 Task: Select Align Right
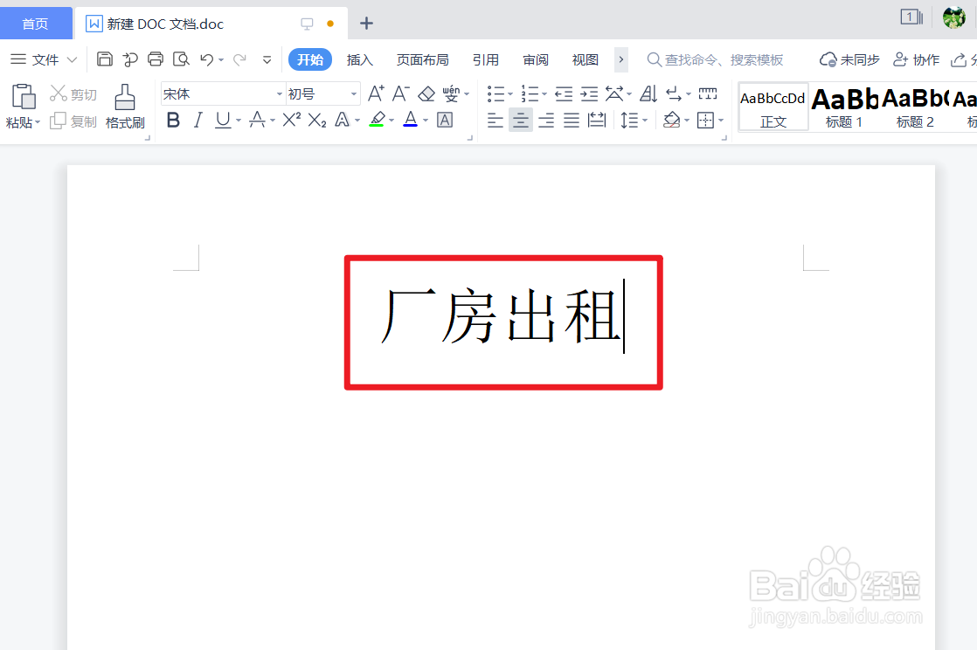point(546,120)
